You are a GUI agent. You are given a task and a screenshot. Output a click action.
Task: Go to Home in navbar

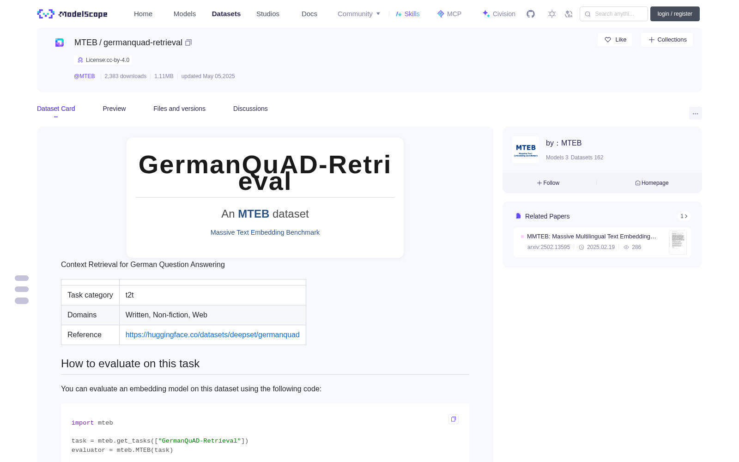point(143,14)
